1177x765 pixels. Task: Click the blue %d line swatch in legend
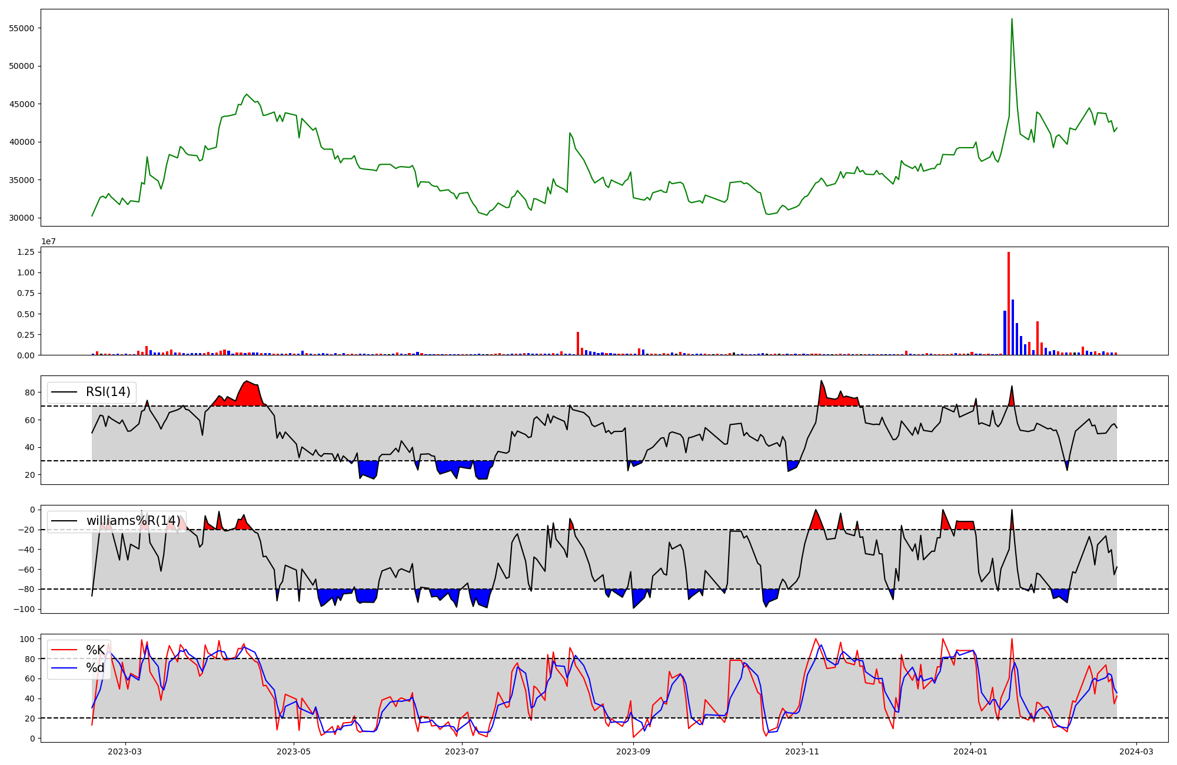[64, 668]
